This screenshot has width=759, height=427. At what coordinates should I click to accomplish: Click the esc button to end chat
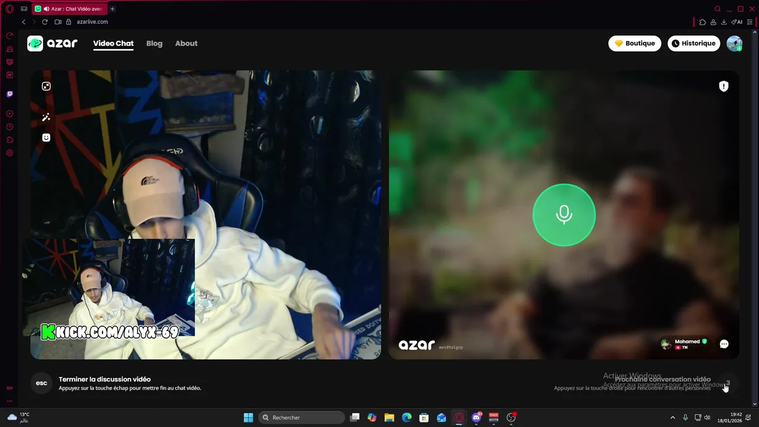coord(42,383)
